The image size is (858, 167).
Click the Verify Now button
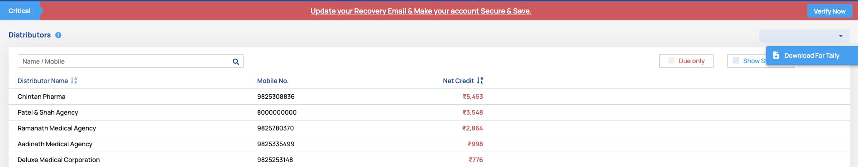click(x=829, y=11)
